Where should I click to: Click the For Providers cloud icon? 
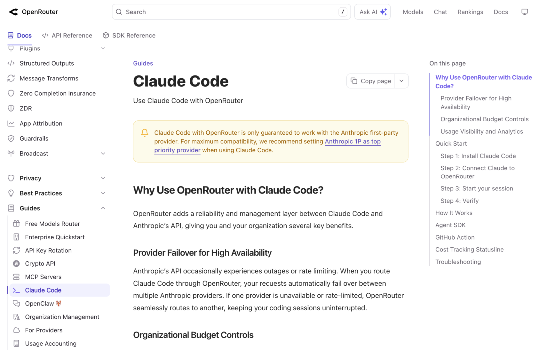tap(16, 330)
